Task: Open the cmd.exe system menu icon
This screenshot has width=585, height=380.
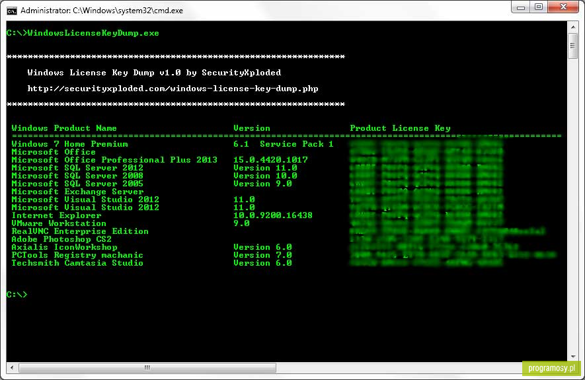Action: (12, 11)
